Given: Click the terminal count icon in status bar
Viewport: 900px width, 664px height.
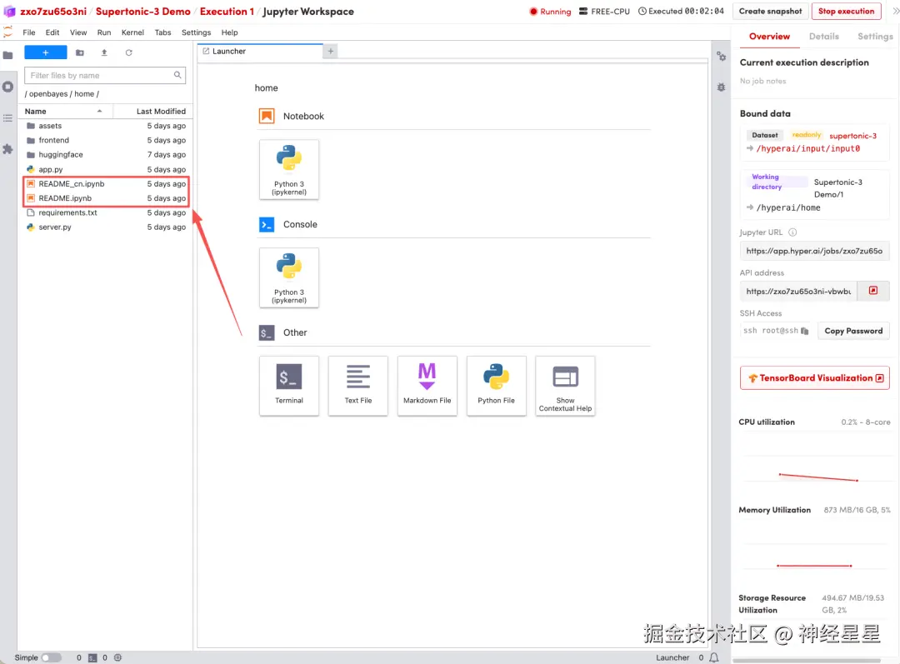Looking at the screenshot, I should click(x=92, y=657).
